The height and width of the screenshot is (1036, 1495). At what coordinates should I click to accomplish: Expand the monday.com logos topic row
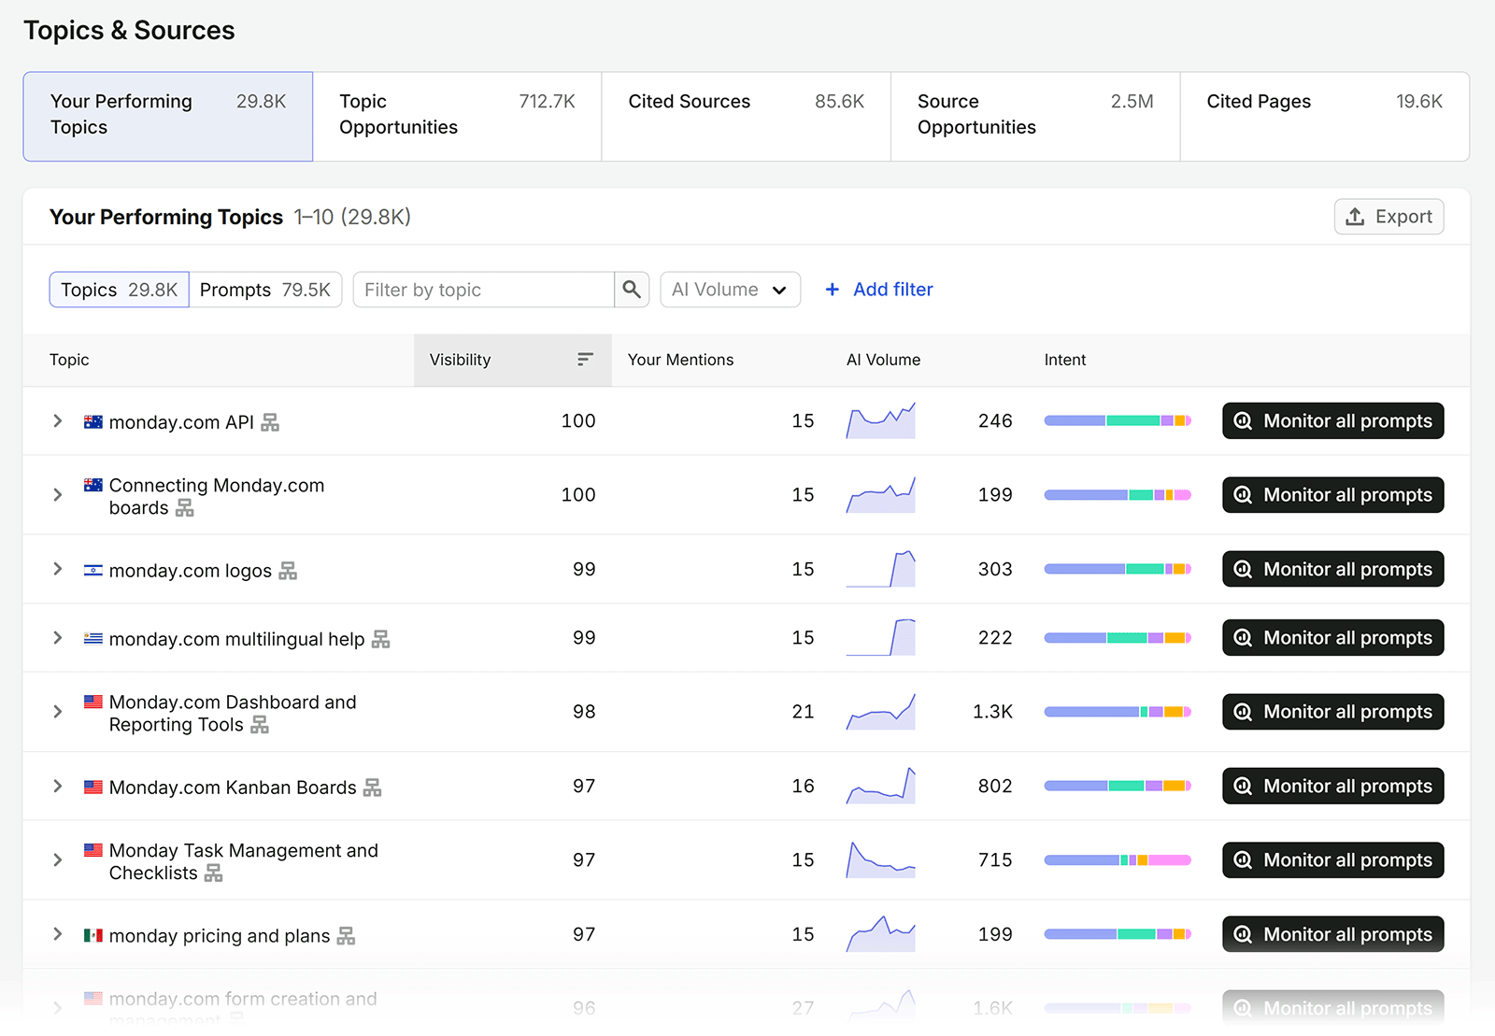click(x=58, y=569)
